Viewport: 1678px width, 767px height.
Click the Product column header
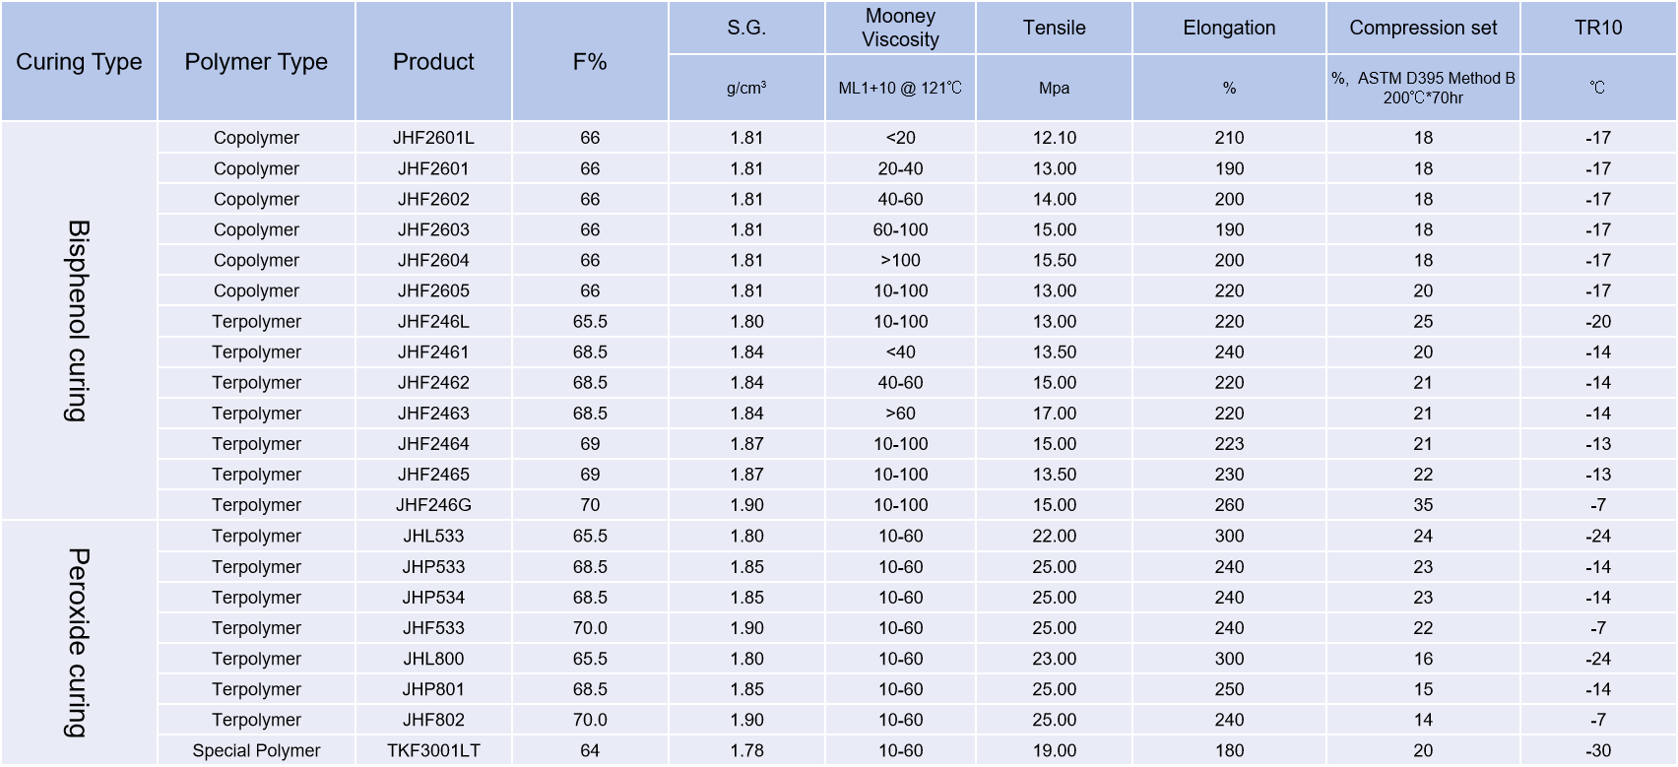click(x=433, y=61)
